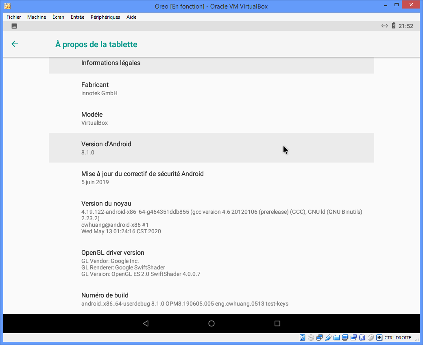This screenshot has width=423, height=345.
Task: Click the battery charging icon
Action: 394,26
